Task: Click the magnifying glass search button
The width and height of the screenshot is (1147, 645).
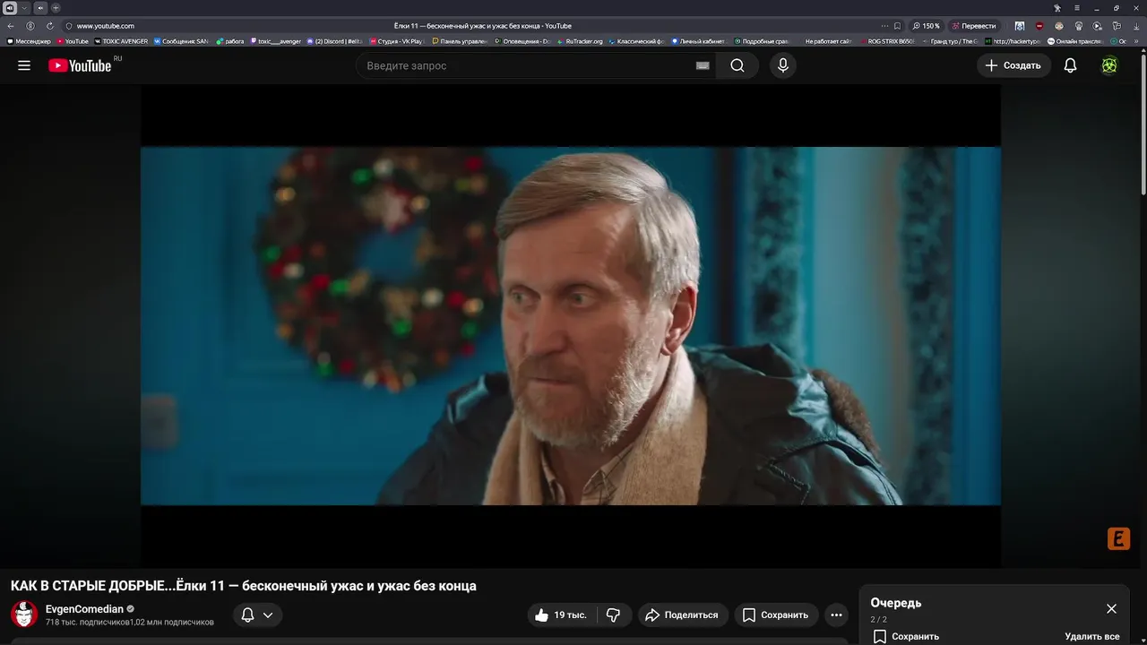Action: pyautogui.click(x=737, y=65)
